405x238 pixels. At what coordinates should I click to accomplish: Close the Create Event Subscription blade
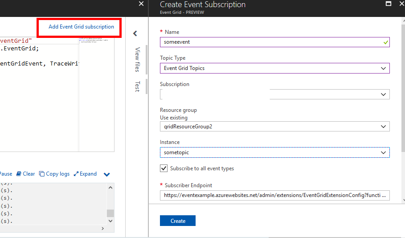402,4
